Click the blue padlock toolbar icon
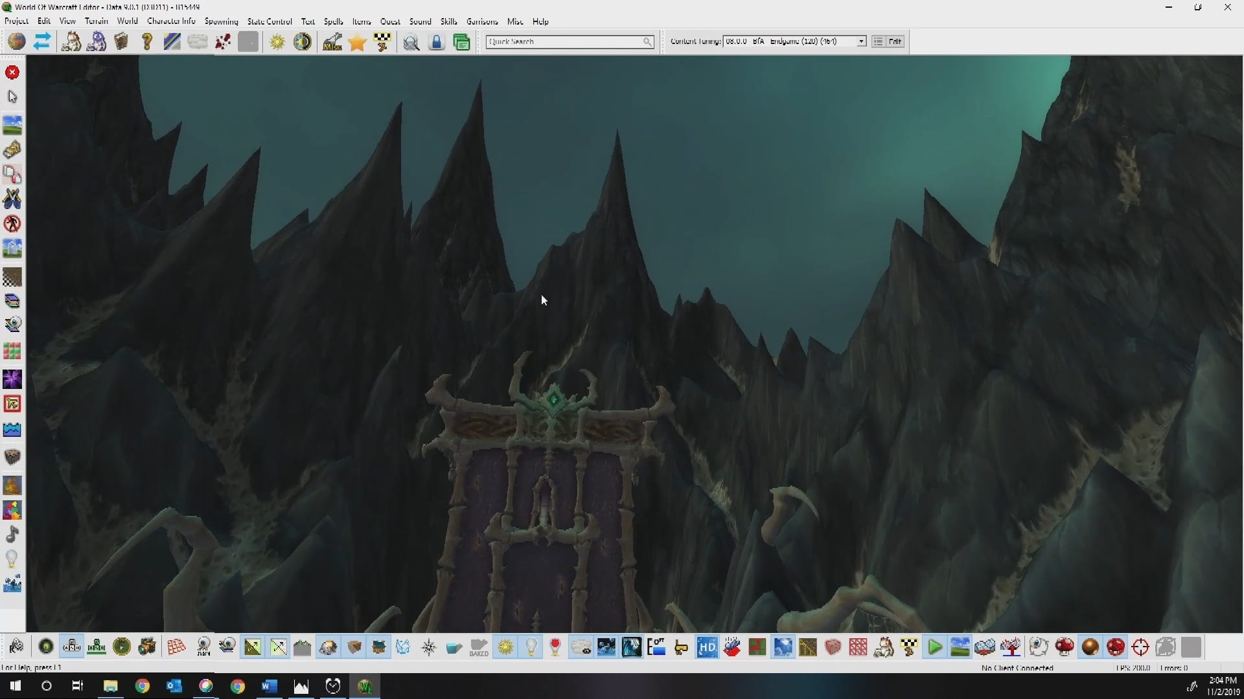 click(x=437, y=43)
